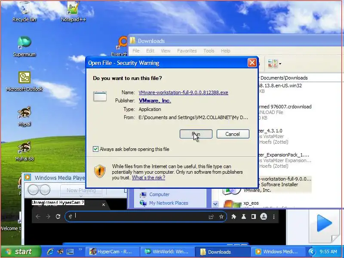Open the Edit menu in Downloads
344x258 pixels.
click(x=150, y=51)
